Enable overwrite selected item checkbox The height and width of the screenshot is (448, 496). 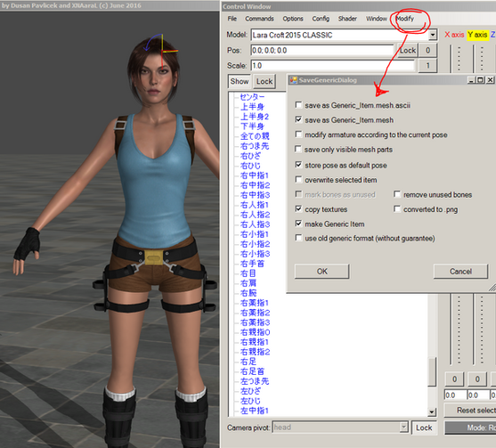click(298, 180)
